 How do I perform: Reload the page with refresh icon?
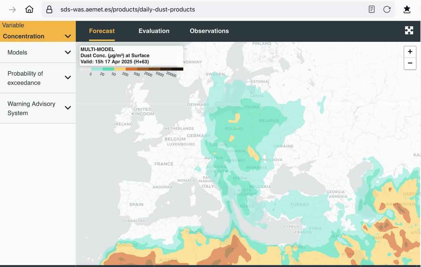click(387, 10)
